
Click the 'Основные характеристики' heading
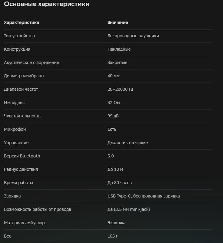tap(47, 4)
